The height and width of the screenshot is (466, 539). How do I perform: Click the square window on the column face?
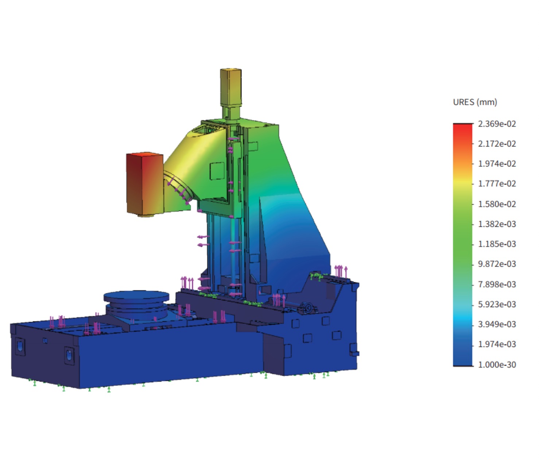pos(217,171)
